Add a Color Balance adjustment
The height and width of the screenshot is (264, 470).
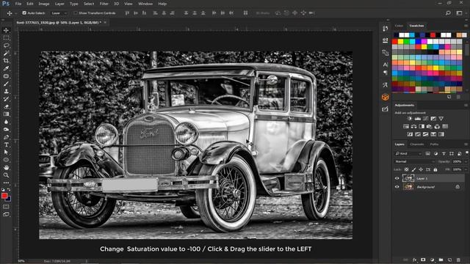coord(413,127)
